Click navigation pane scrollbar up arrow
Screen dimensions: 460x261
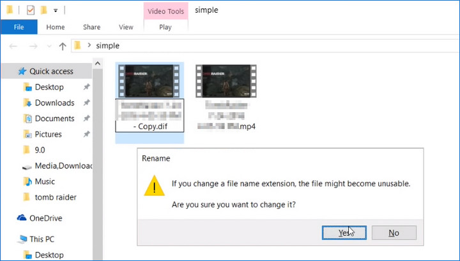click(x=98, y=63)
